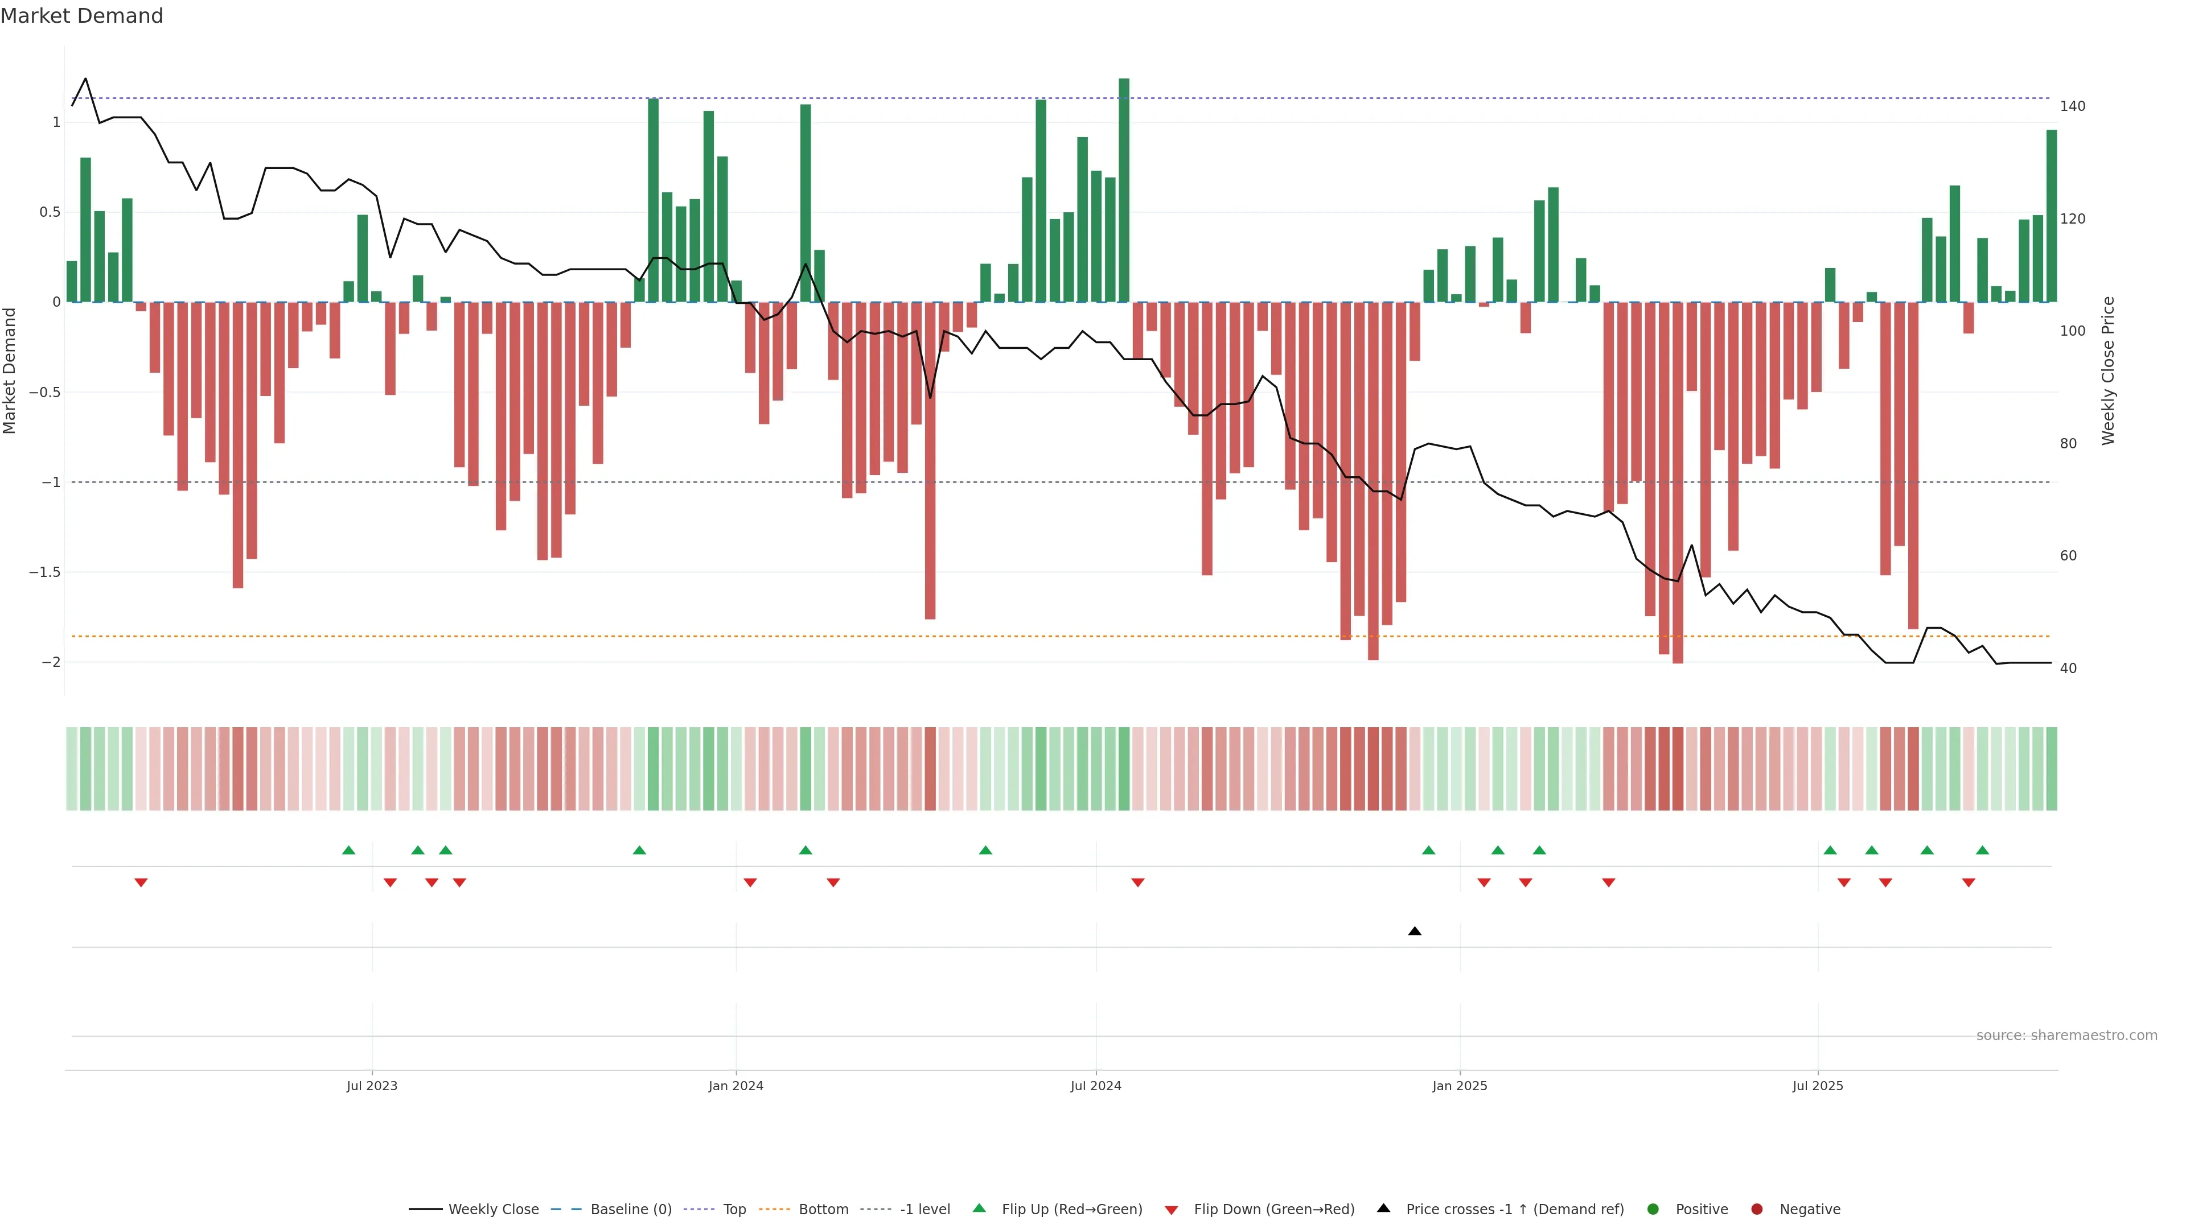
Task: Click the Flip Up green triangle legend icon
Action: coord(979,1208)
